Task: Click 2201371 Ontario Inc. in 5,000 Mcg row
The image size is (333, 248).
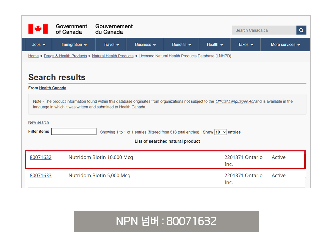Action: 243,179
